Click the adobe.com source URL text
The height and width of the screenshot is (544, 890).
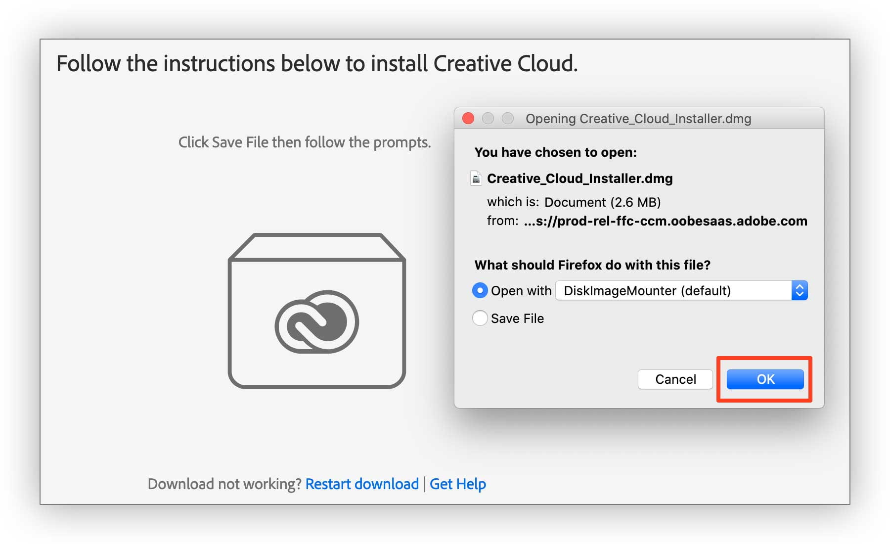pyautogui.click(x=665, y=221)
